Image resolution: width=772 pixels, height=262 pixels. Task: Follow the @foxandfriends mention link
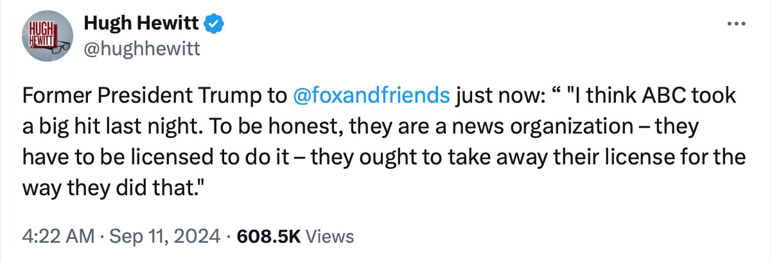(x=371, y=96)
